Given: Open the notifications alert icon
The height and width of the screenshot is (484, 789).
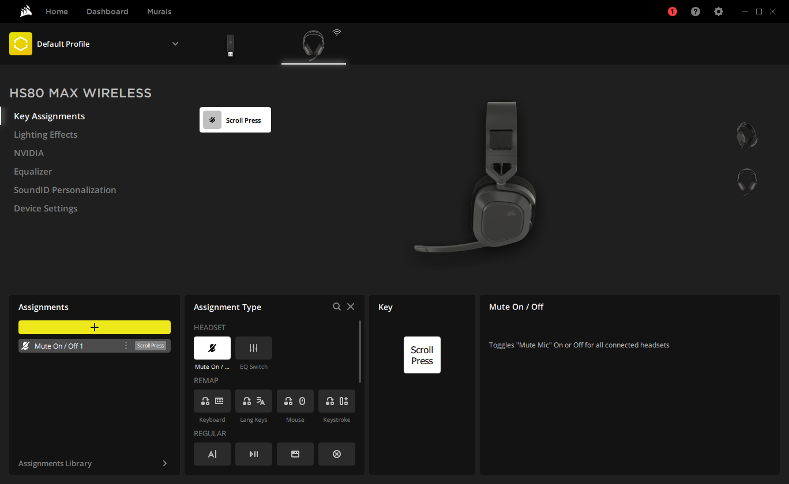Looking at the screenshot, I should click(x=672, y=12).
